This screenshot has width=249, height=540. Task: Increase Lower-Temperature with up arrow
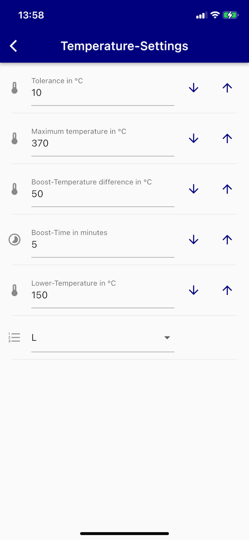click(x=227, y=290)
